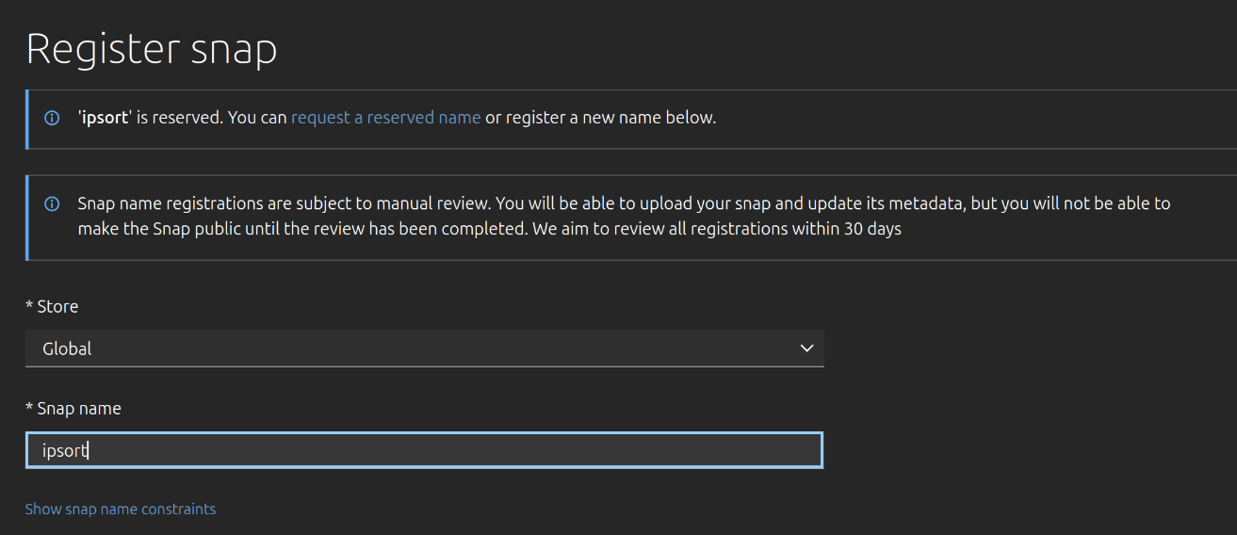Click 'or register a new name below' text
The image size is (1237, 535).
pyautogui.click(x=600, y=118)
